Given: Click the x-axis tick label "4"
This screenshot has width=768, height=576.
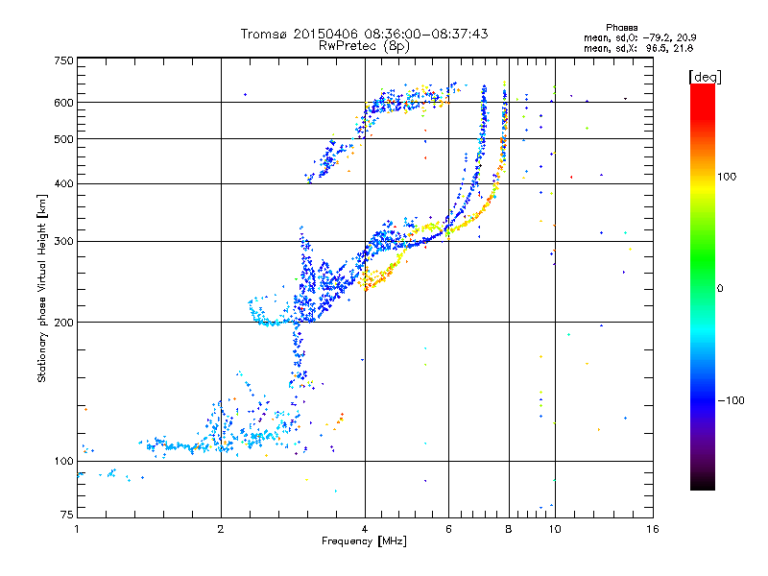Looking at the screenshot, I should point(365,529).
